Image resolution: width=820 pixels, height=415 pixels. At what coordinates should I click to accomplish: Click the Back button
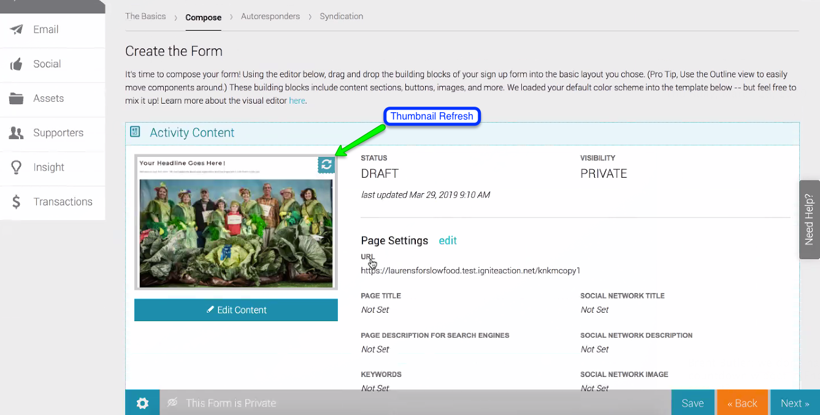point(742,403)
